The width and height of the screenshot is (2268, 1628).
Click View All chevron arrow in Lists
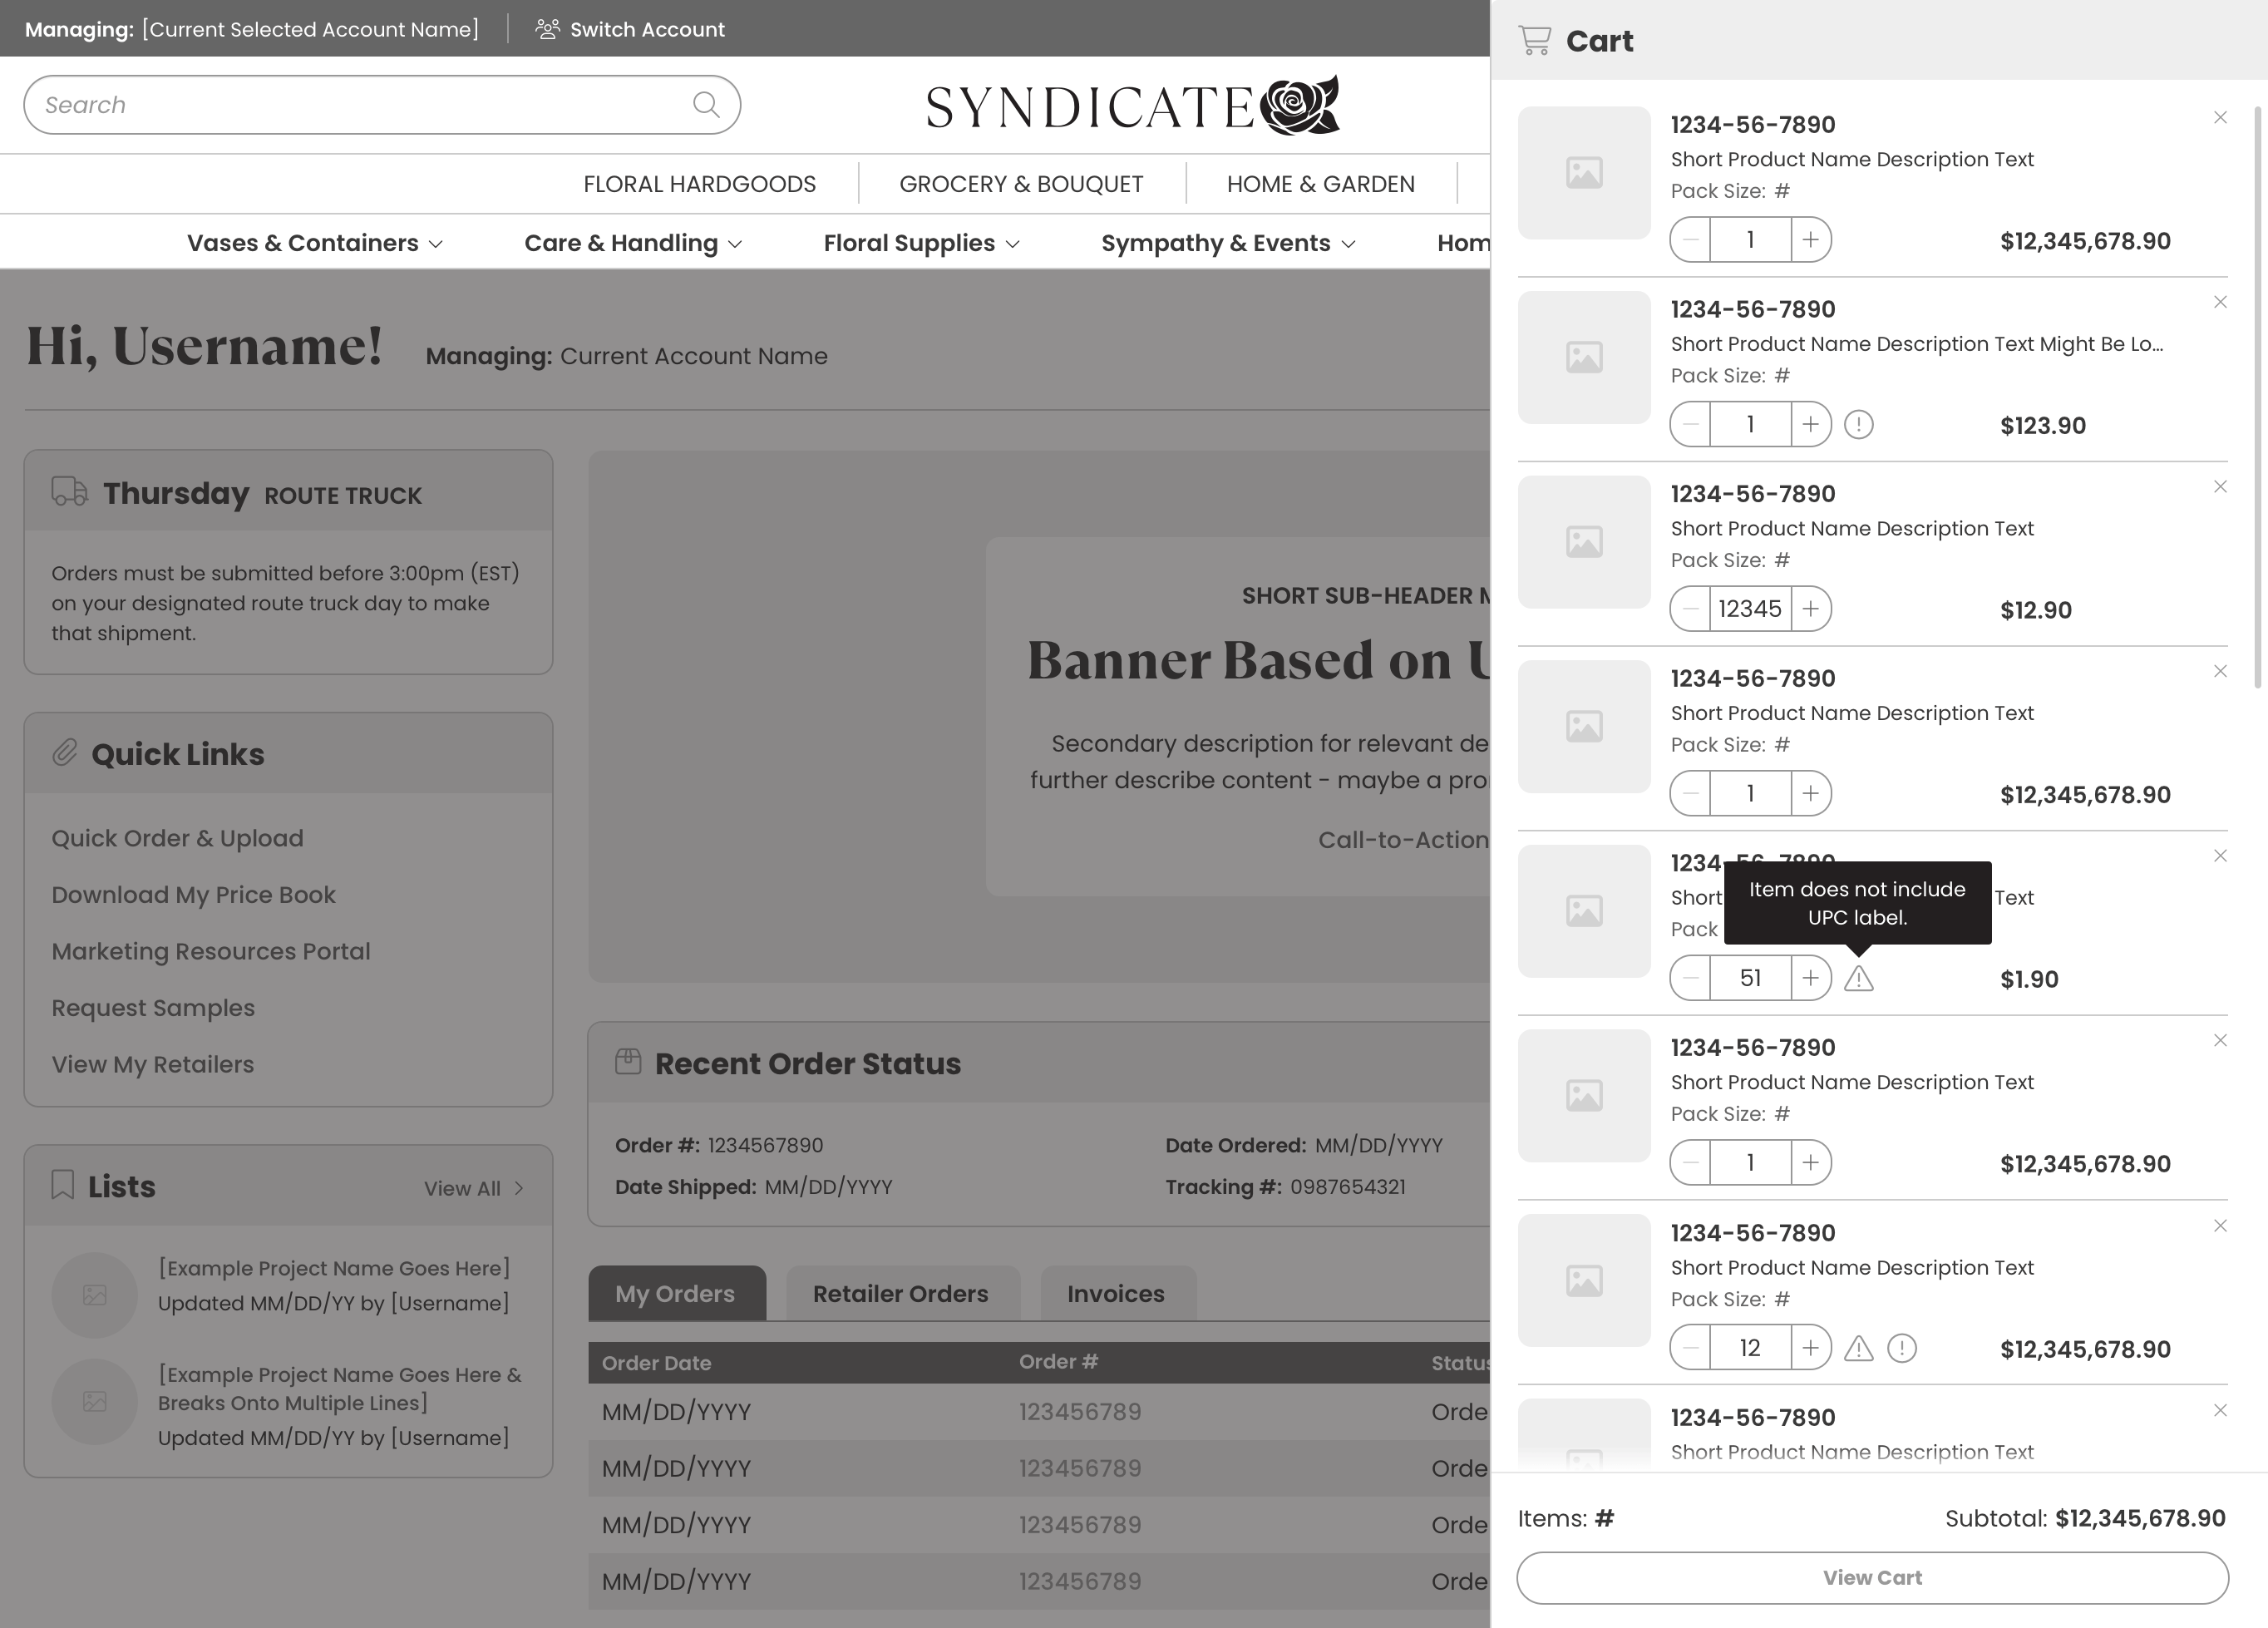(519, 1188)
